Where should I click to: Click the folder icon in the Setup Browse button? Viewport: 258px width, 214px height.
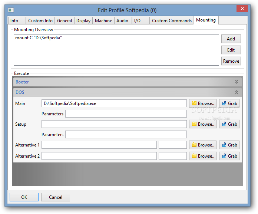click(x=194, y=124)
